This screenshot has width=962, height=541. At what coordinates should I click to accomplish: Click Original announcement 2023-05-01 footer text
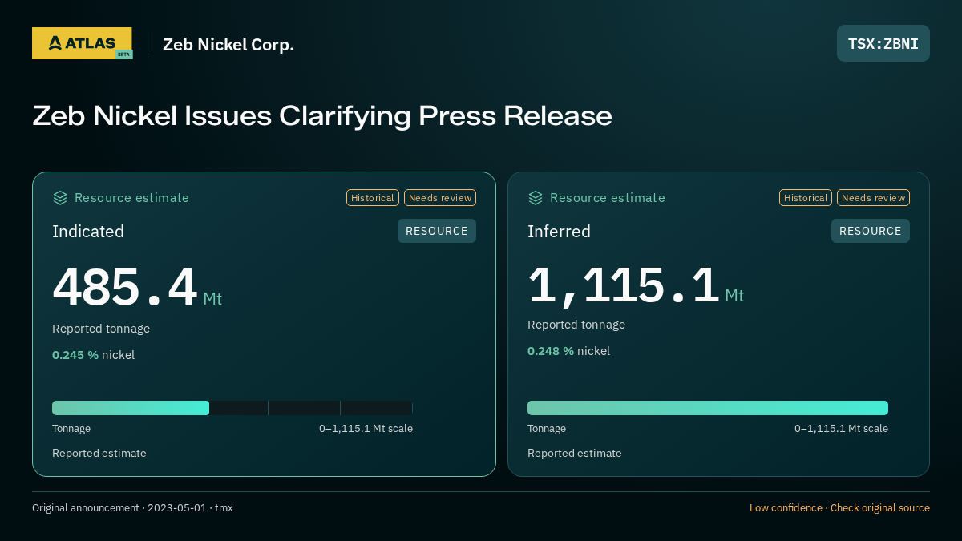(132, 508)
